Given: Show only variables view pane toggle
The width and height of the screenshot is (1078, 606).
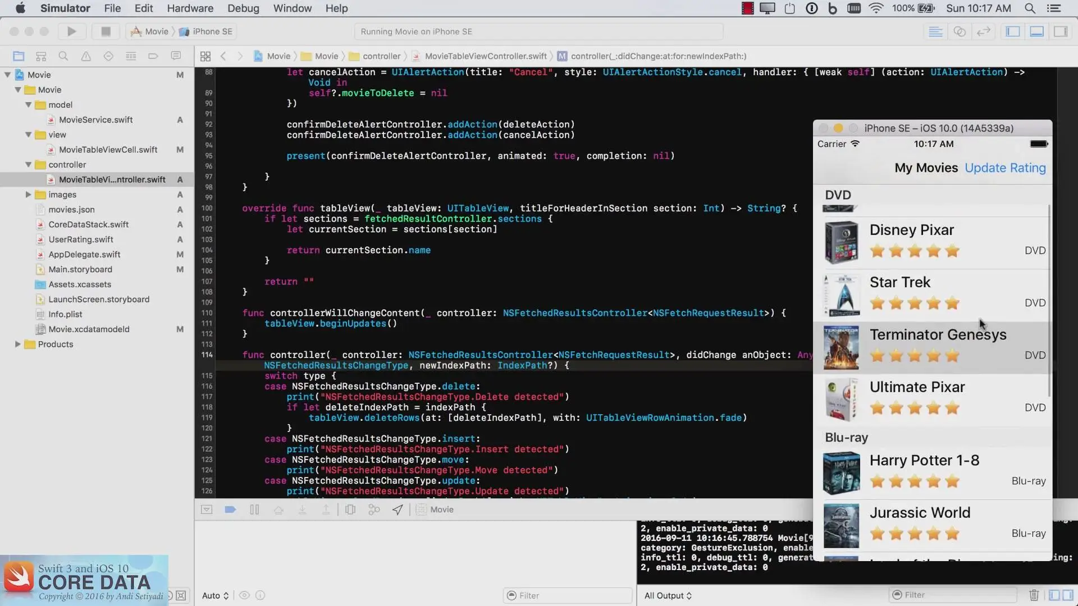Looking at the screenshot, I should tap(1054, 595).
